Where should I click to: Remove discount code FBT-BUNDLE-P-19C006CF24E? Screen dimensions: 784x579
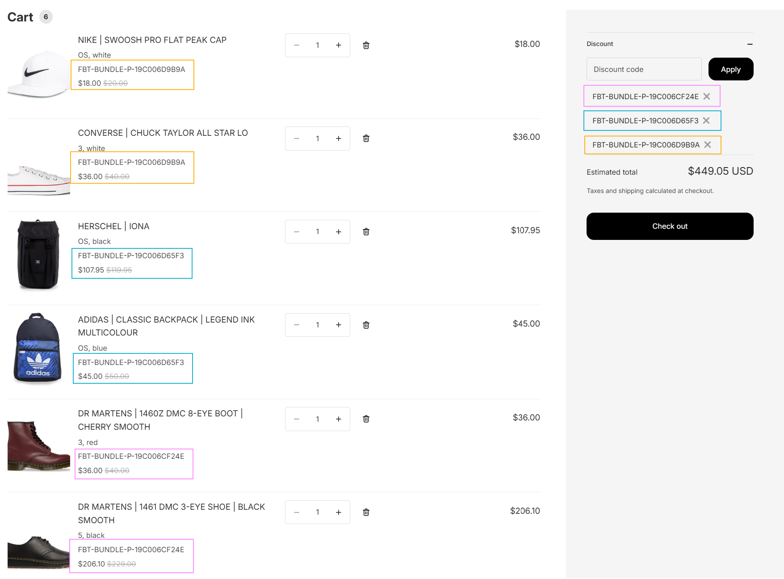pyautogui.click(x=707, y=96)
